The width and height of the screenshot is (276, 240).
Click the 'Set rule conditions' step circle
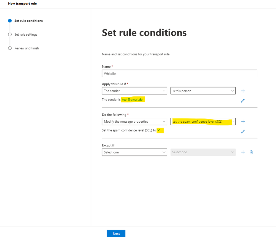(x=10, y=21)
